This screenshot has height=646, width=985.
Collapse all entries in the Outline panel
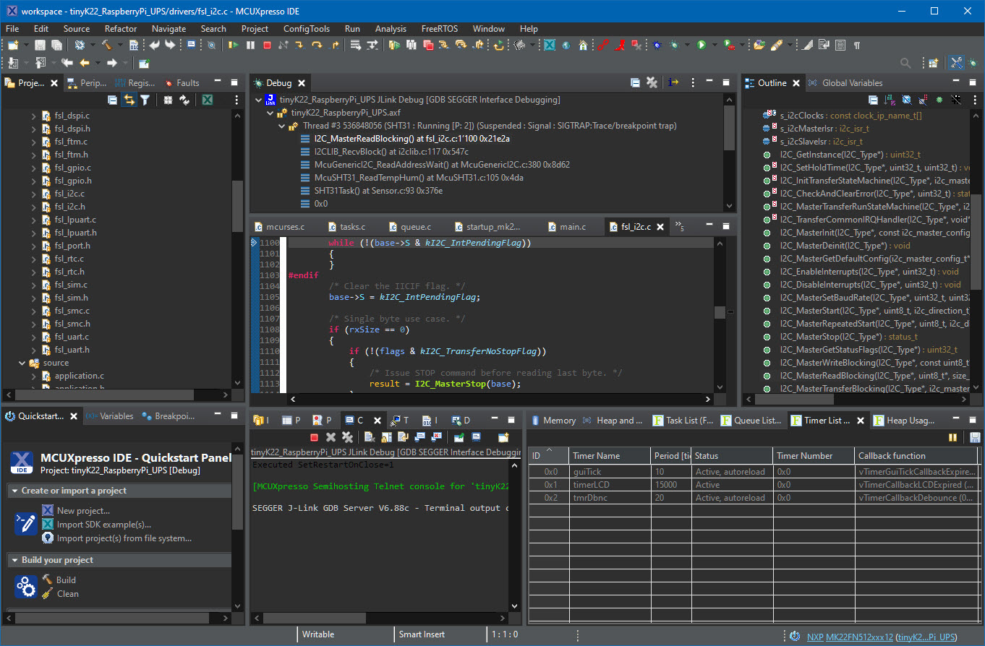[873, 100]
